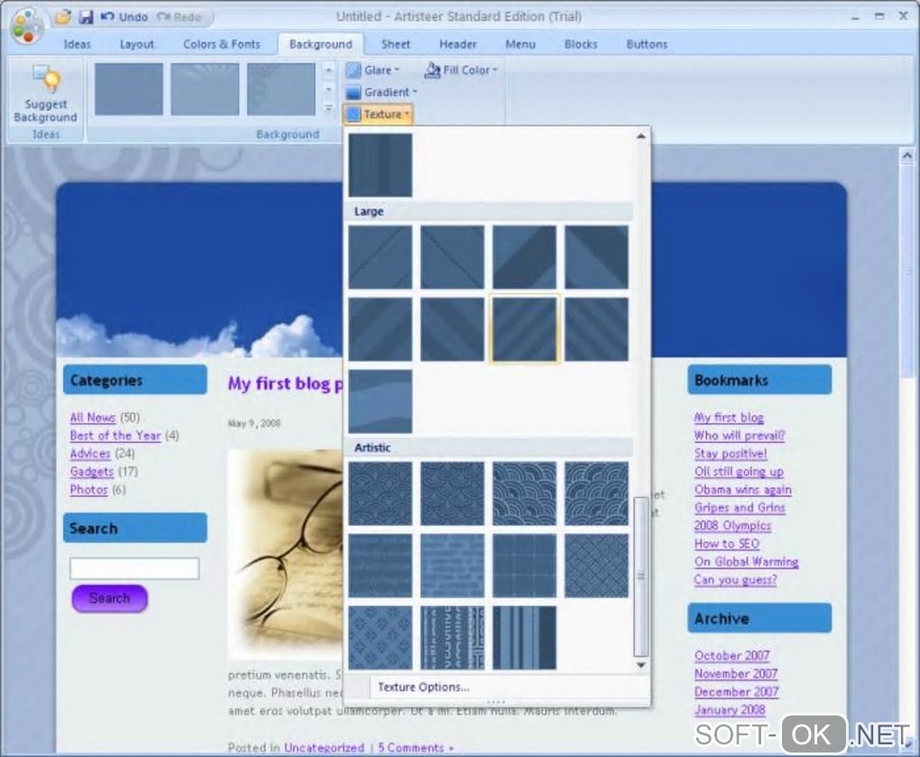Open the Glare dropdown
The image size is (920, 757).
pyautogui.click(x=372, y=69)
